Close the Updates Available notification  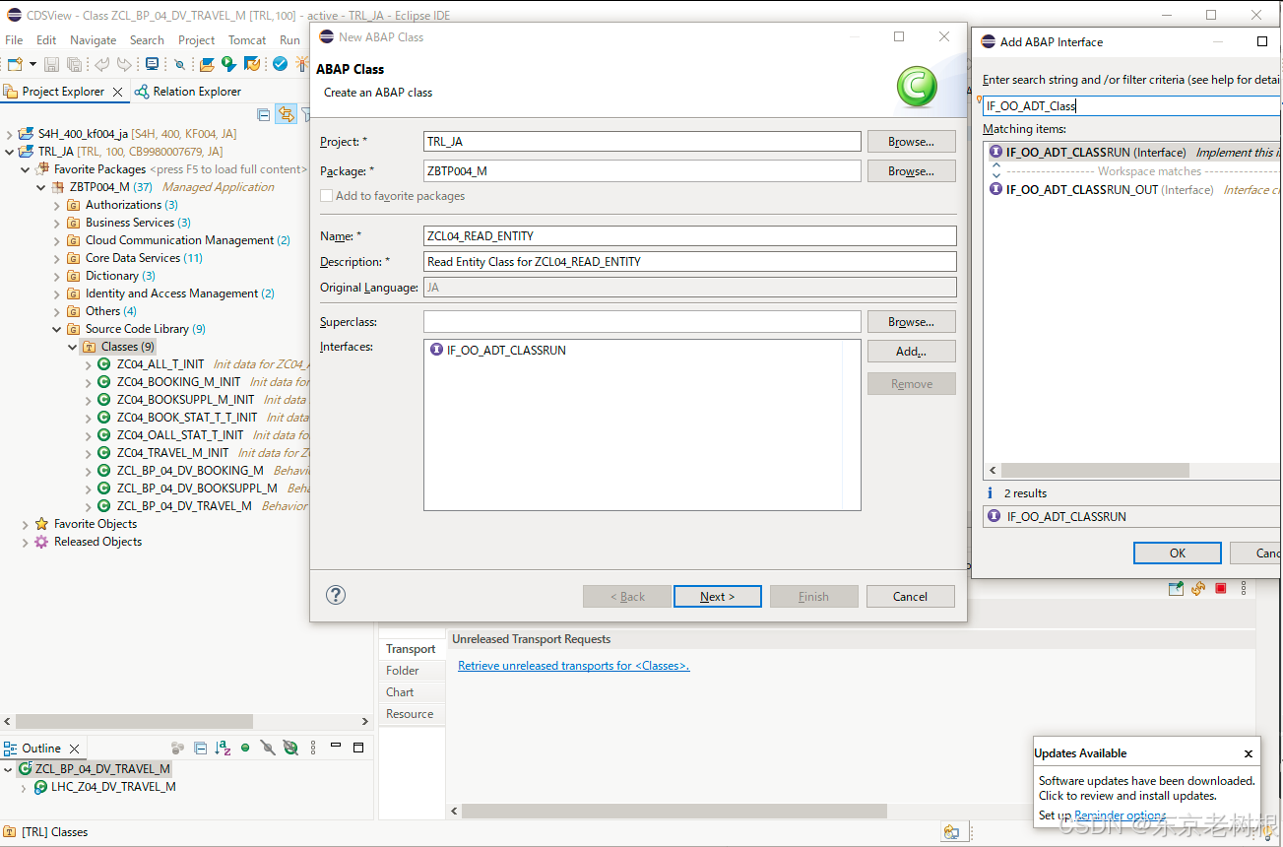[x=1249, y=753]
